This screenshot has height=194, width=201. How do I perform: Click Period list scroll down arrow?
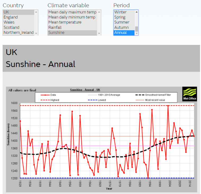coord(137,33)
